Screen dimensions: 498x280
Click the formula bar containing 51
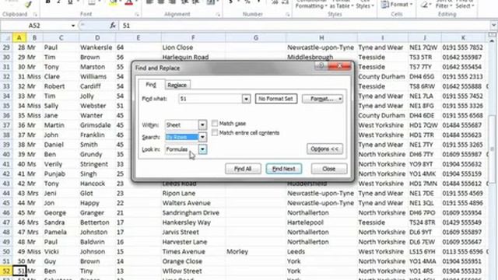coord(305,26)
